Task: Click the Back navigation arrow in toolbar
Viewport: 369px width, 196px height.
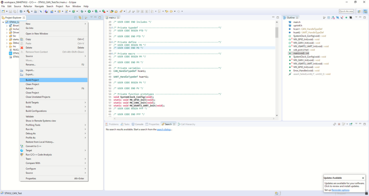Action: coord(171,11)
